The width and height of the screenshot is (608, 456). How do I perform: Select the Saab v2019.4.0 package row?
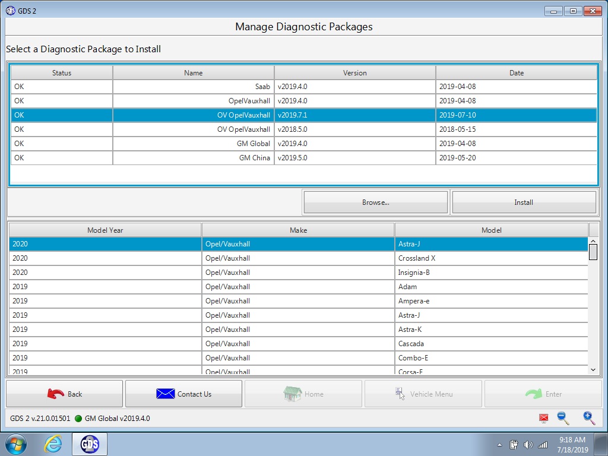click(303, 87)
